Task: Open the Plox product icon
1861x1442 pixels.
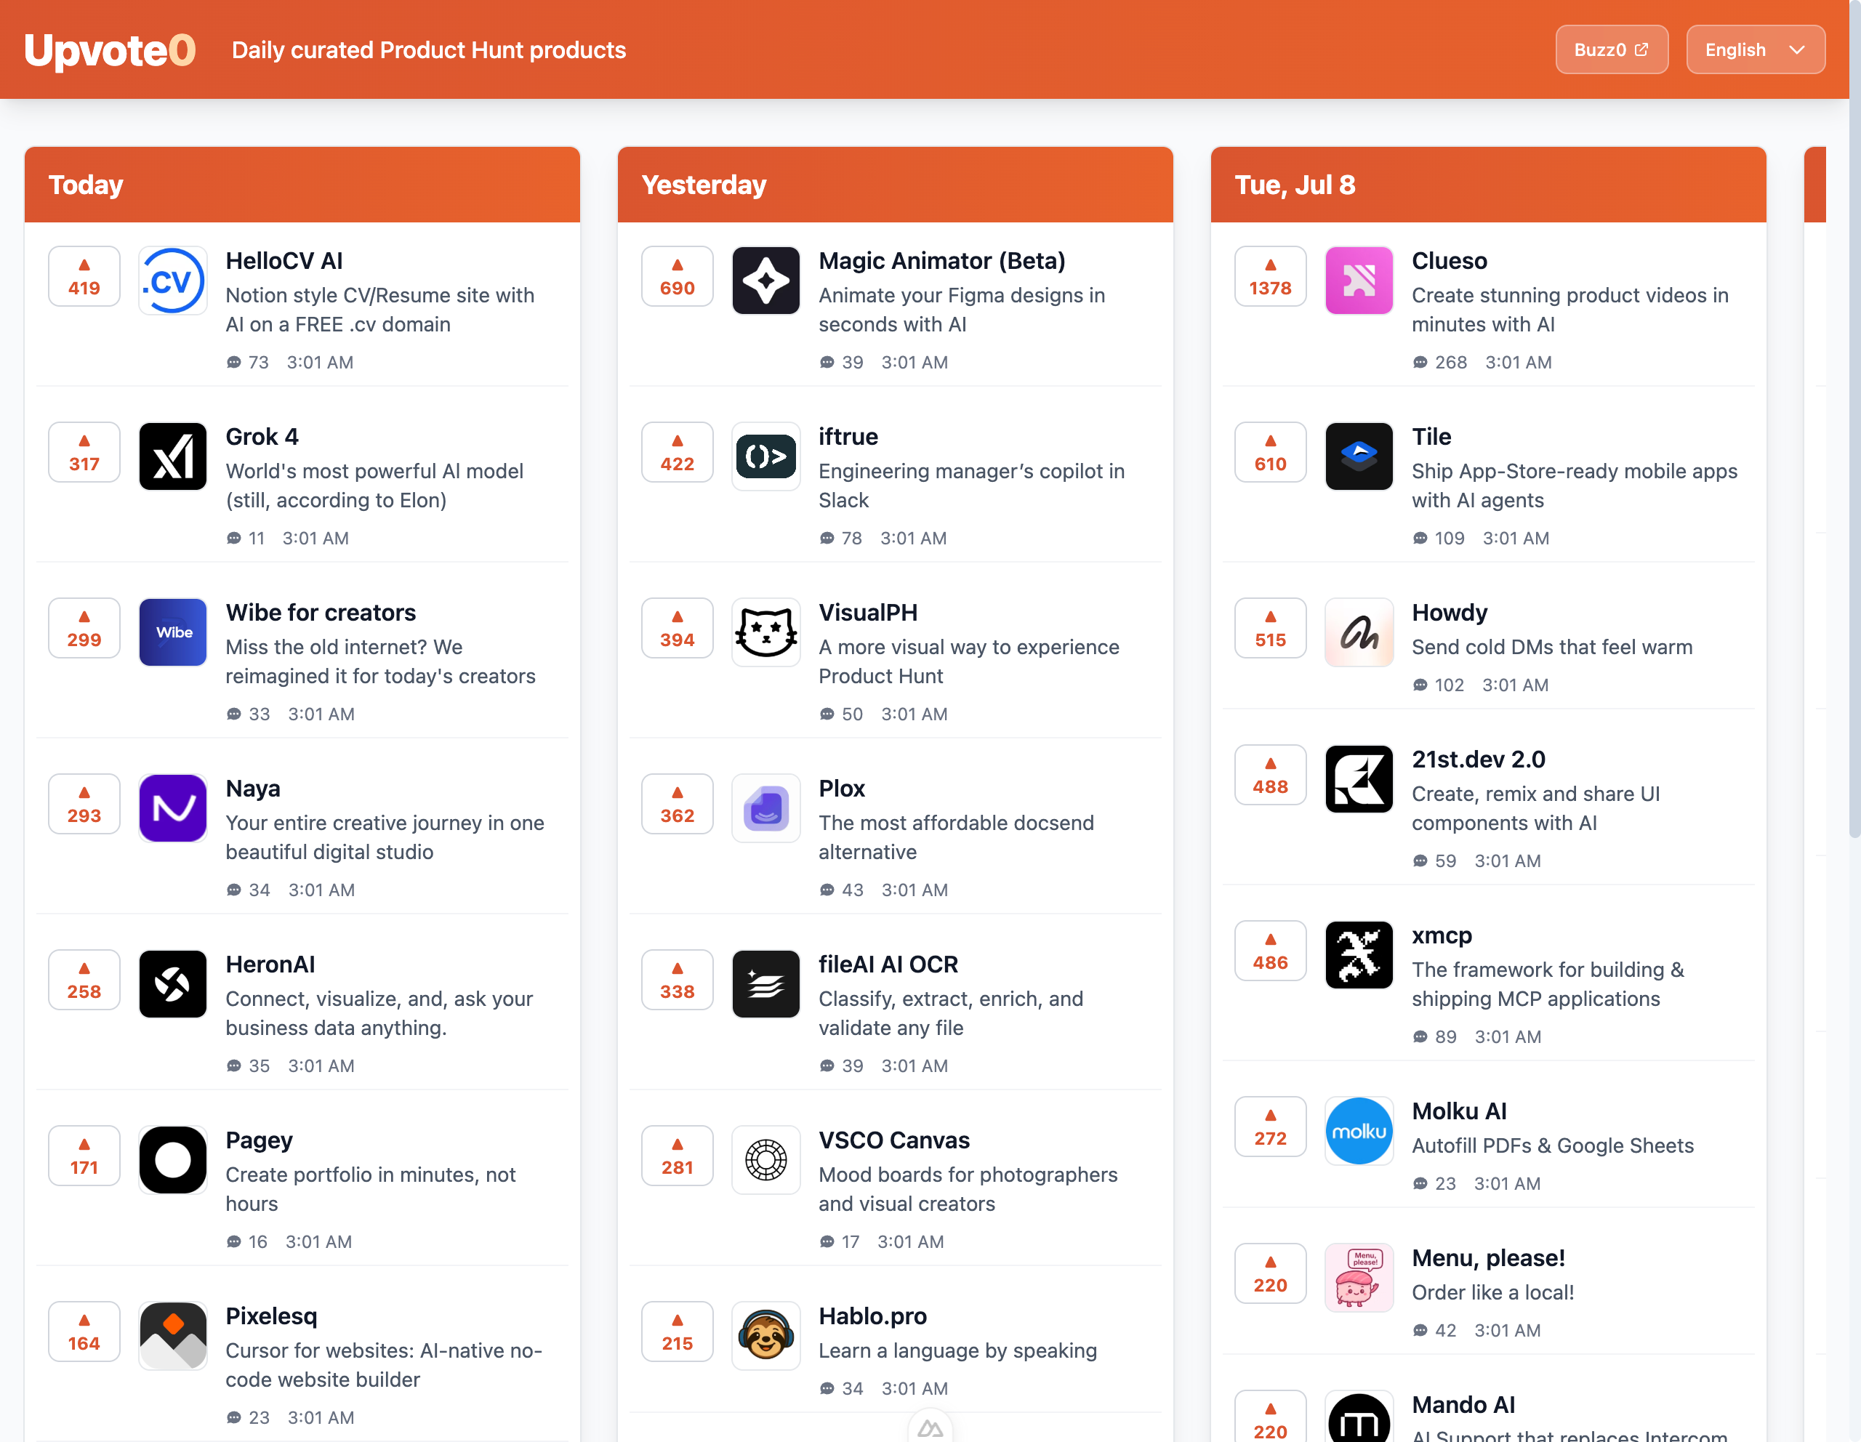Action: tap(765, 808)
